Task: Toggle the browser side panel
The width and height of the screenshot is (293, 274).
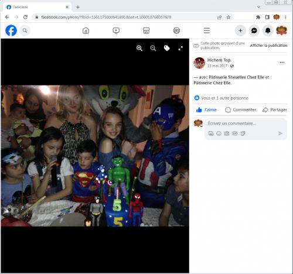Action: (267, 17)
